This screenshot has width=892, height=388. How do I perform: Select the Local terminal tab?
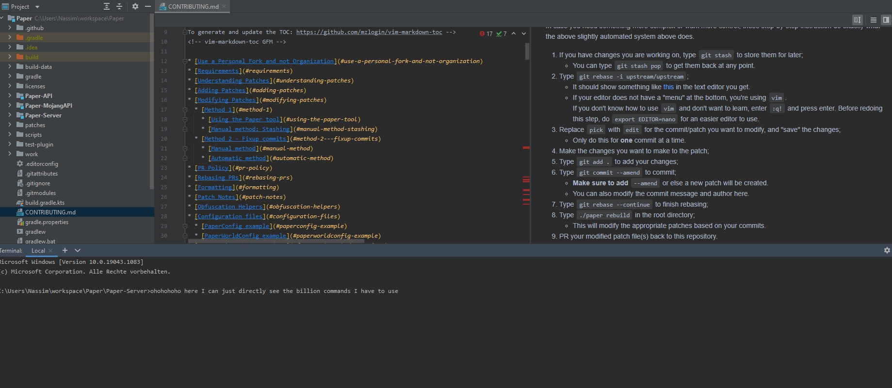click(38, 251)
